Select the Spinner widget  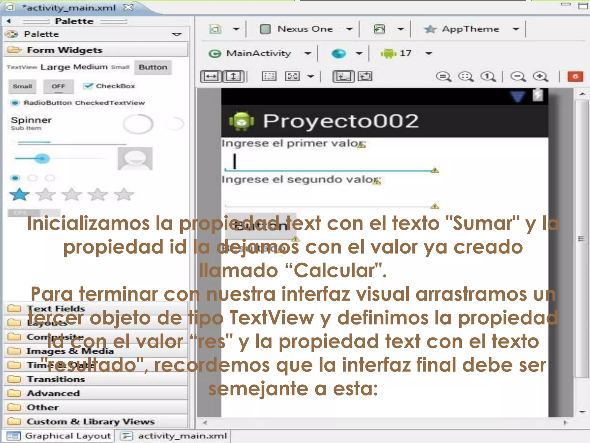[31, 123]
